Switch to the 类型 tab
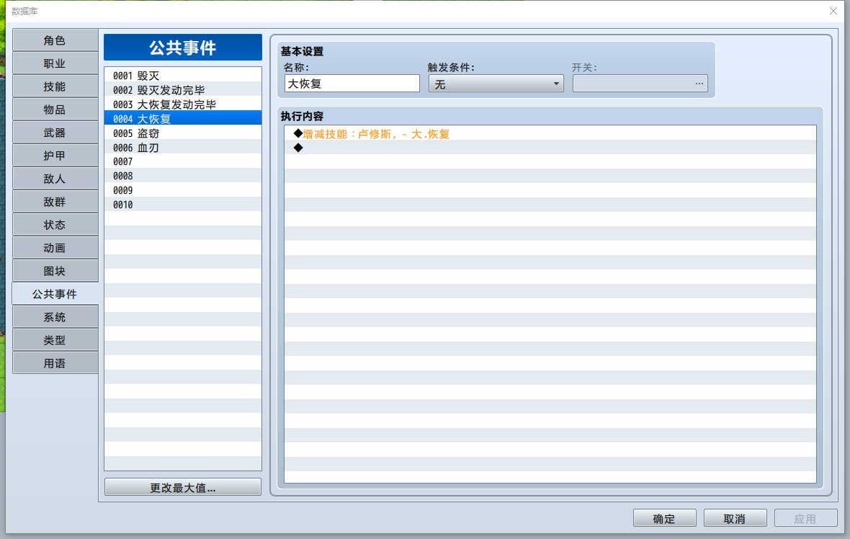This screenshot has width=850, height=539. point(55,340)
